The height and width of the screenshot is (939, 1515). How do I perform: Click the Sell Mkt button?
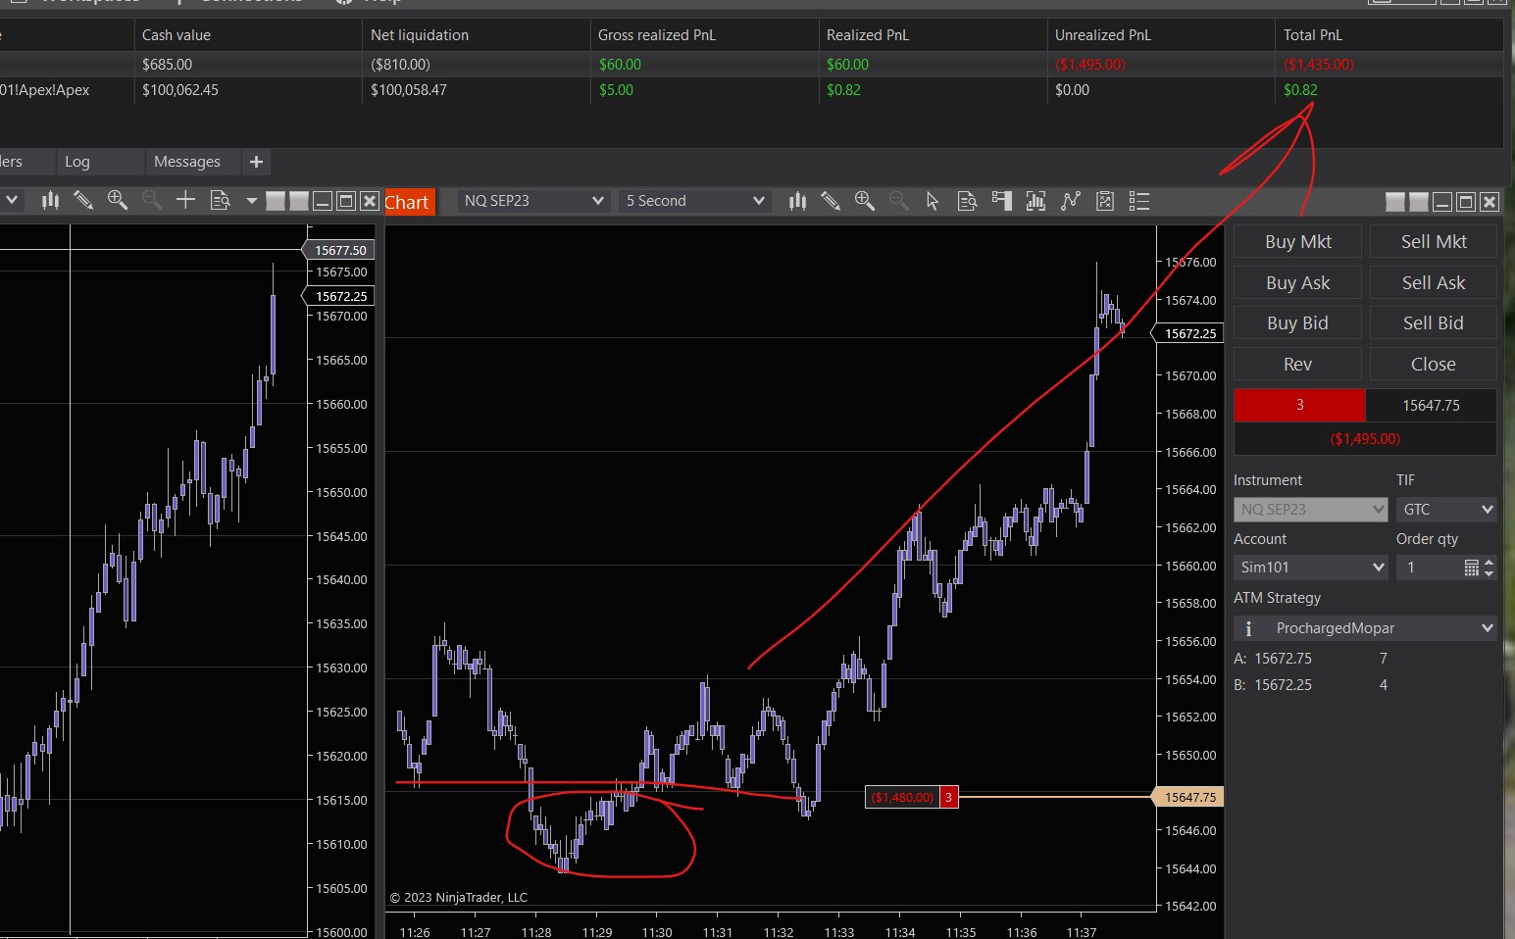(1434, 242)
